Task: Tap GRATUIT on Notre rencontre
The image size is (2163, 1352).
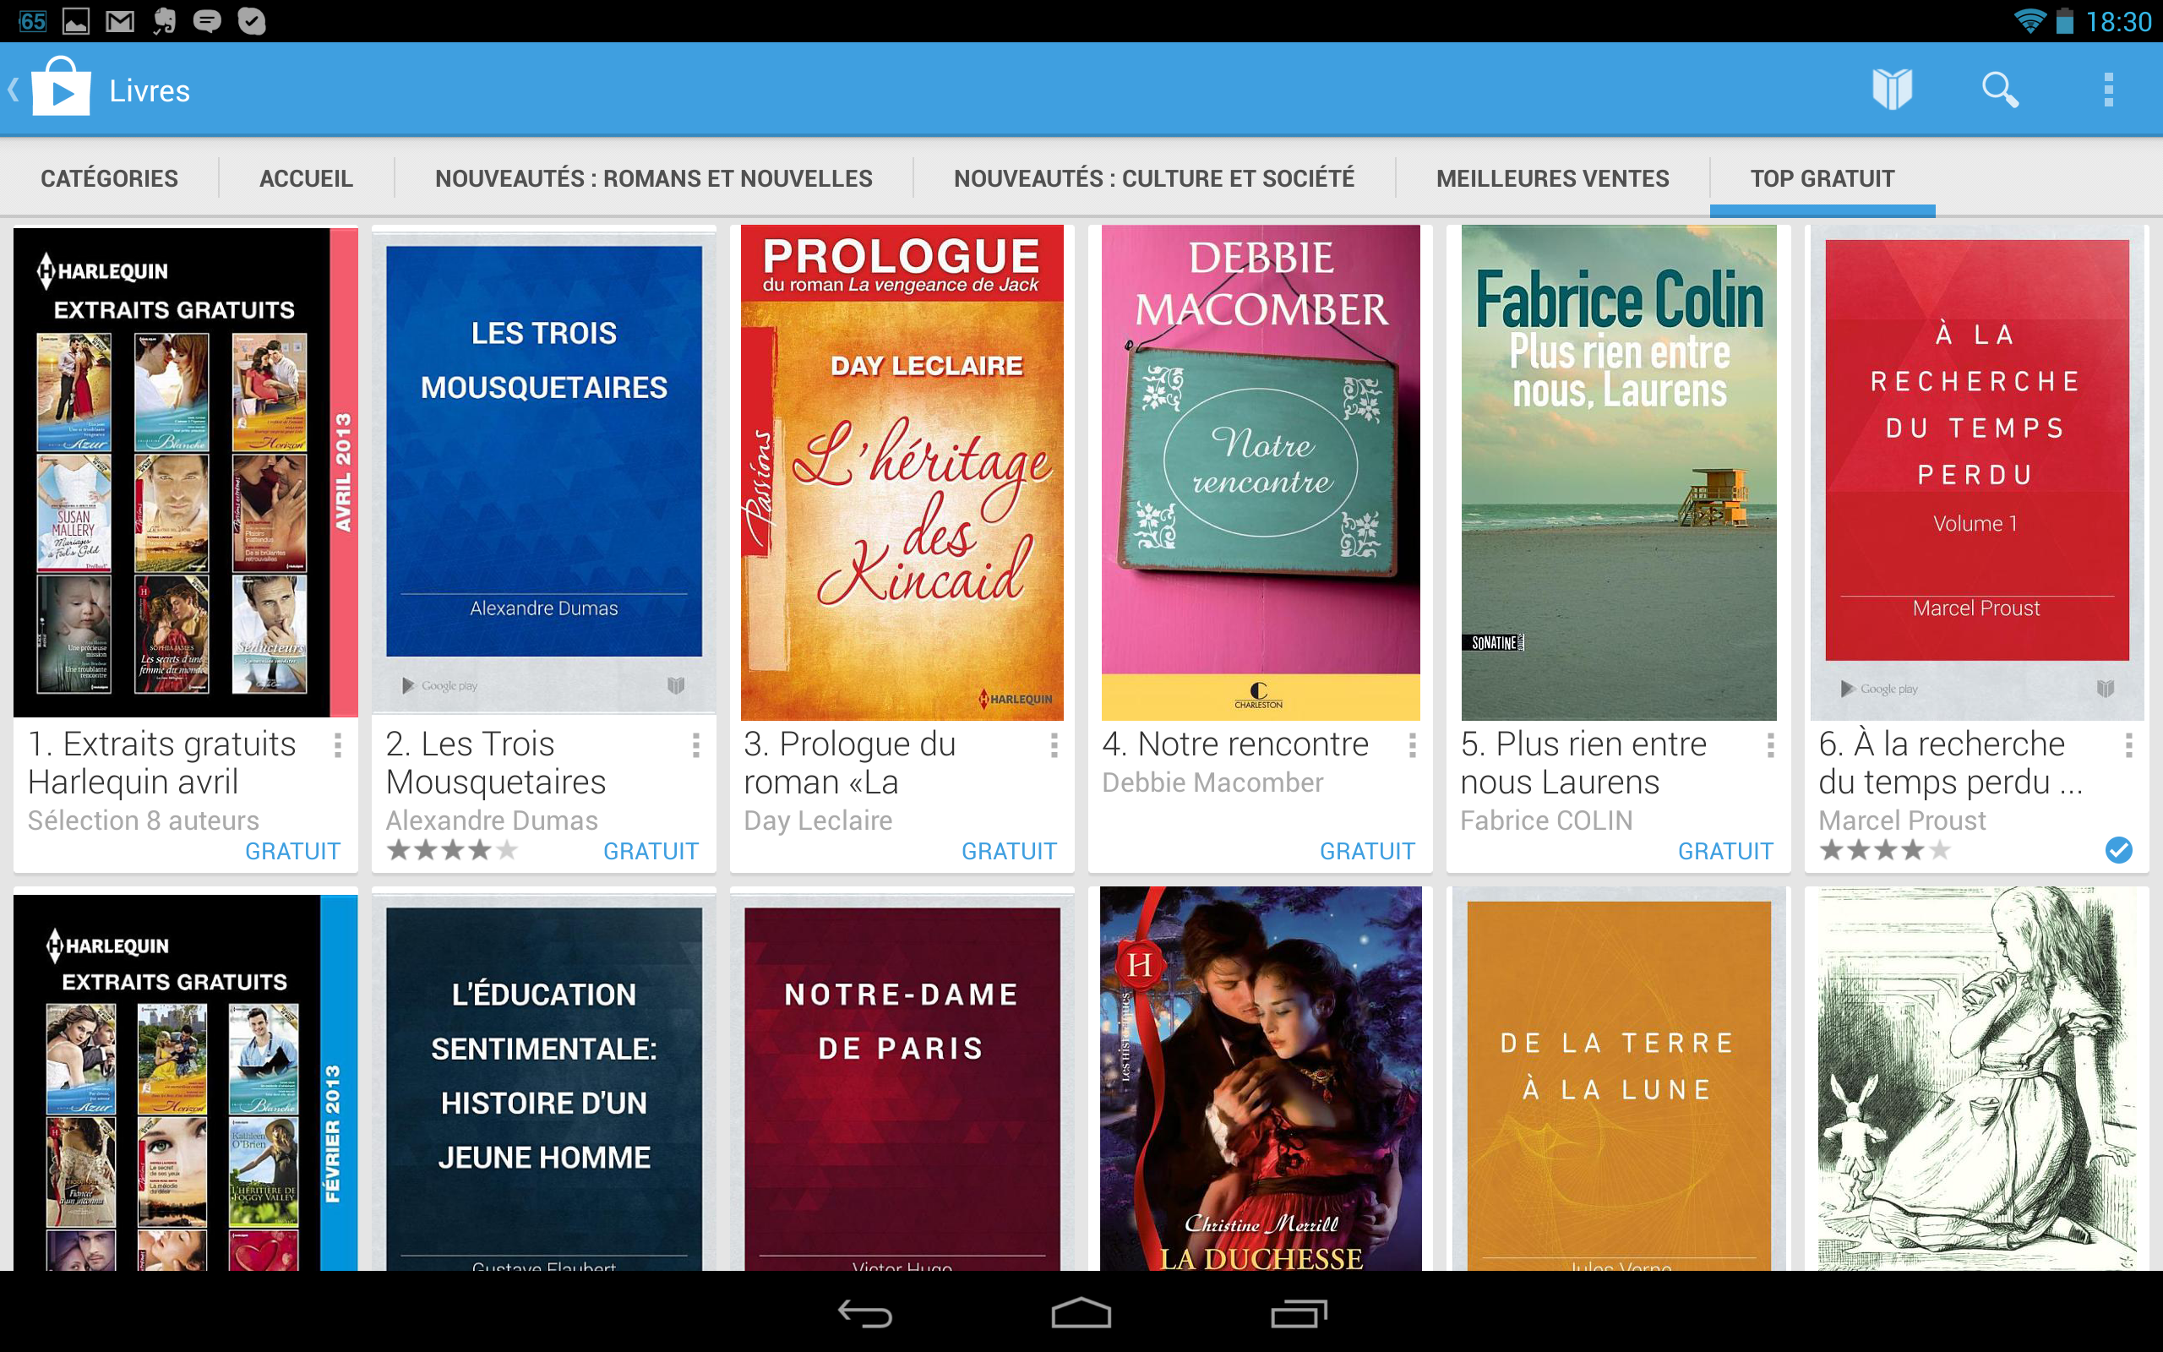Action: tap(1369, 851)
